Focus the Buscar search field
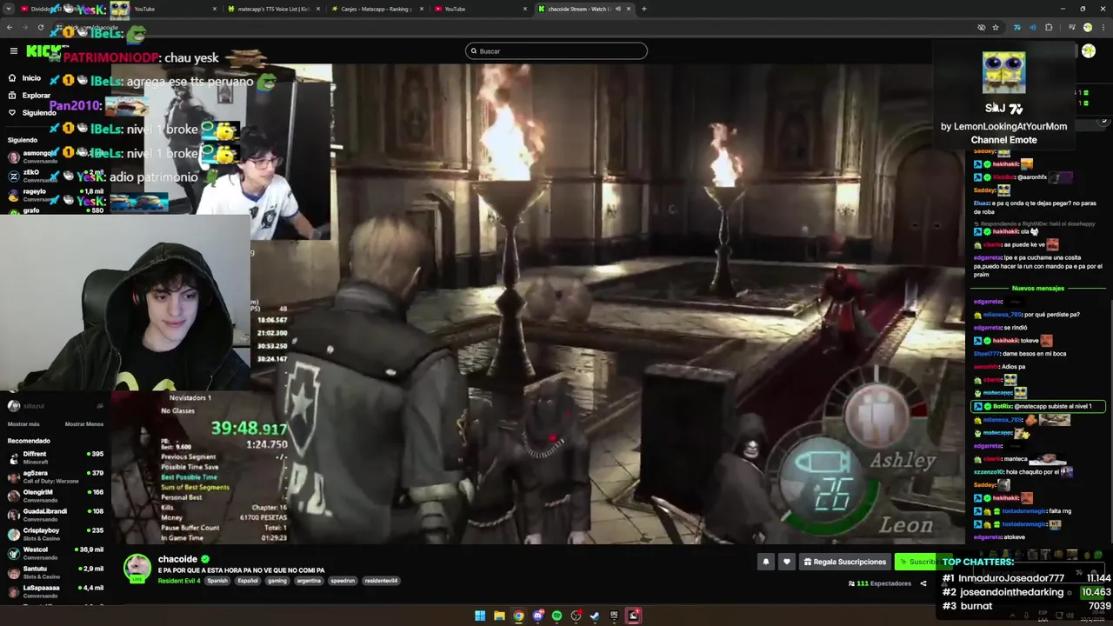 pos(556,51)
